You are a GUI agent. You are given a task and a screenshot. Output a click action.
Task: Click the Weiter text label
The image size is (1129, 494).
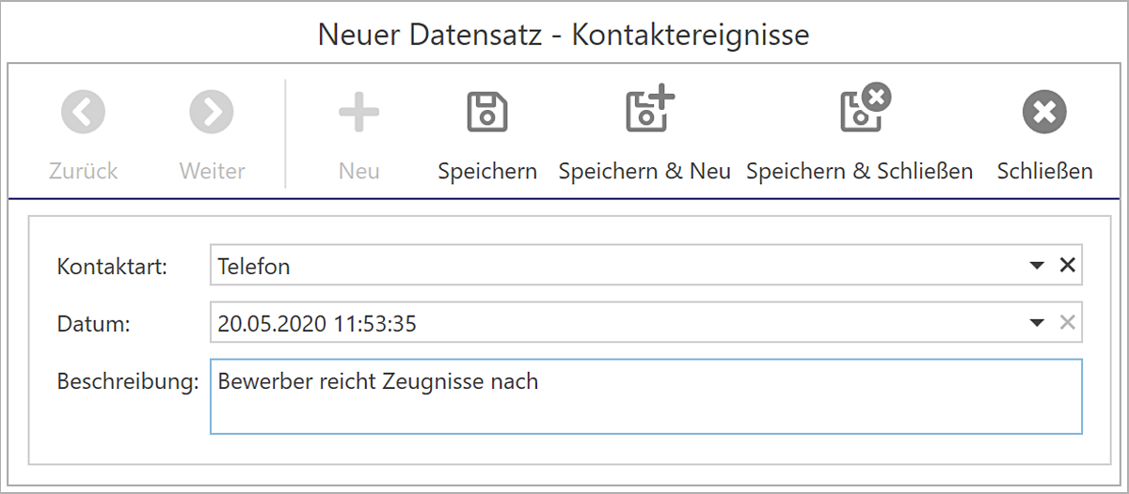click(x=212, y=172)
